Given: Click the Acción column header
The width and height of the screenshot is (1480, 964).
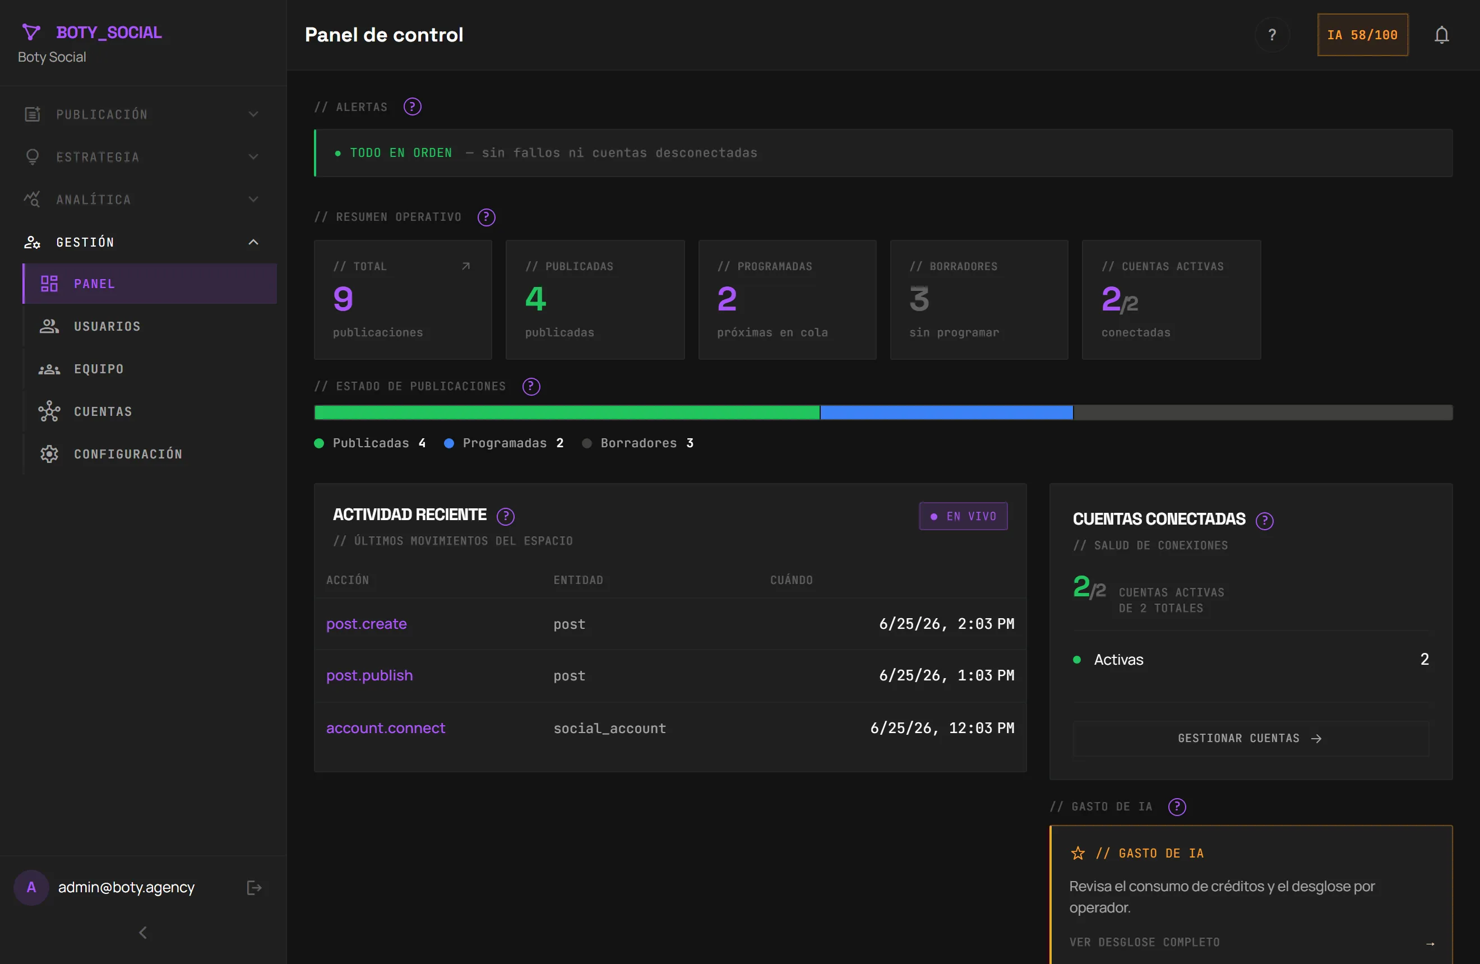Looking at the screenshot, I should tap(348, 580).
